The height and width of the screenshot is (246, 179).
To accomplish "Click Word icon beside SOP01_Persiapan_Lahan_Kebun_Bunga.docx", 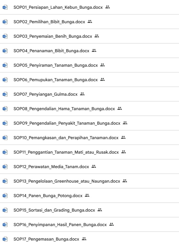I will click(5, 7).
